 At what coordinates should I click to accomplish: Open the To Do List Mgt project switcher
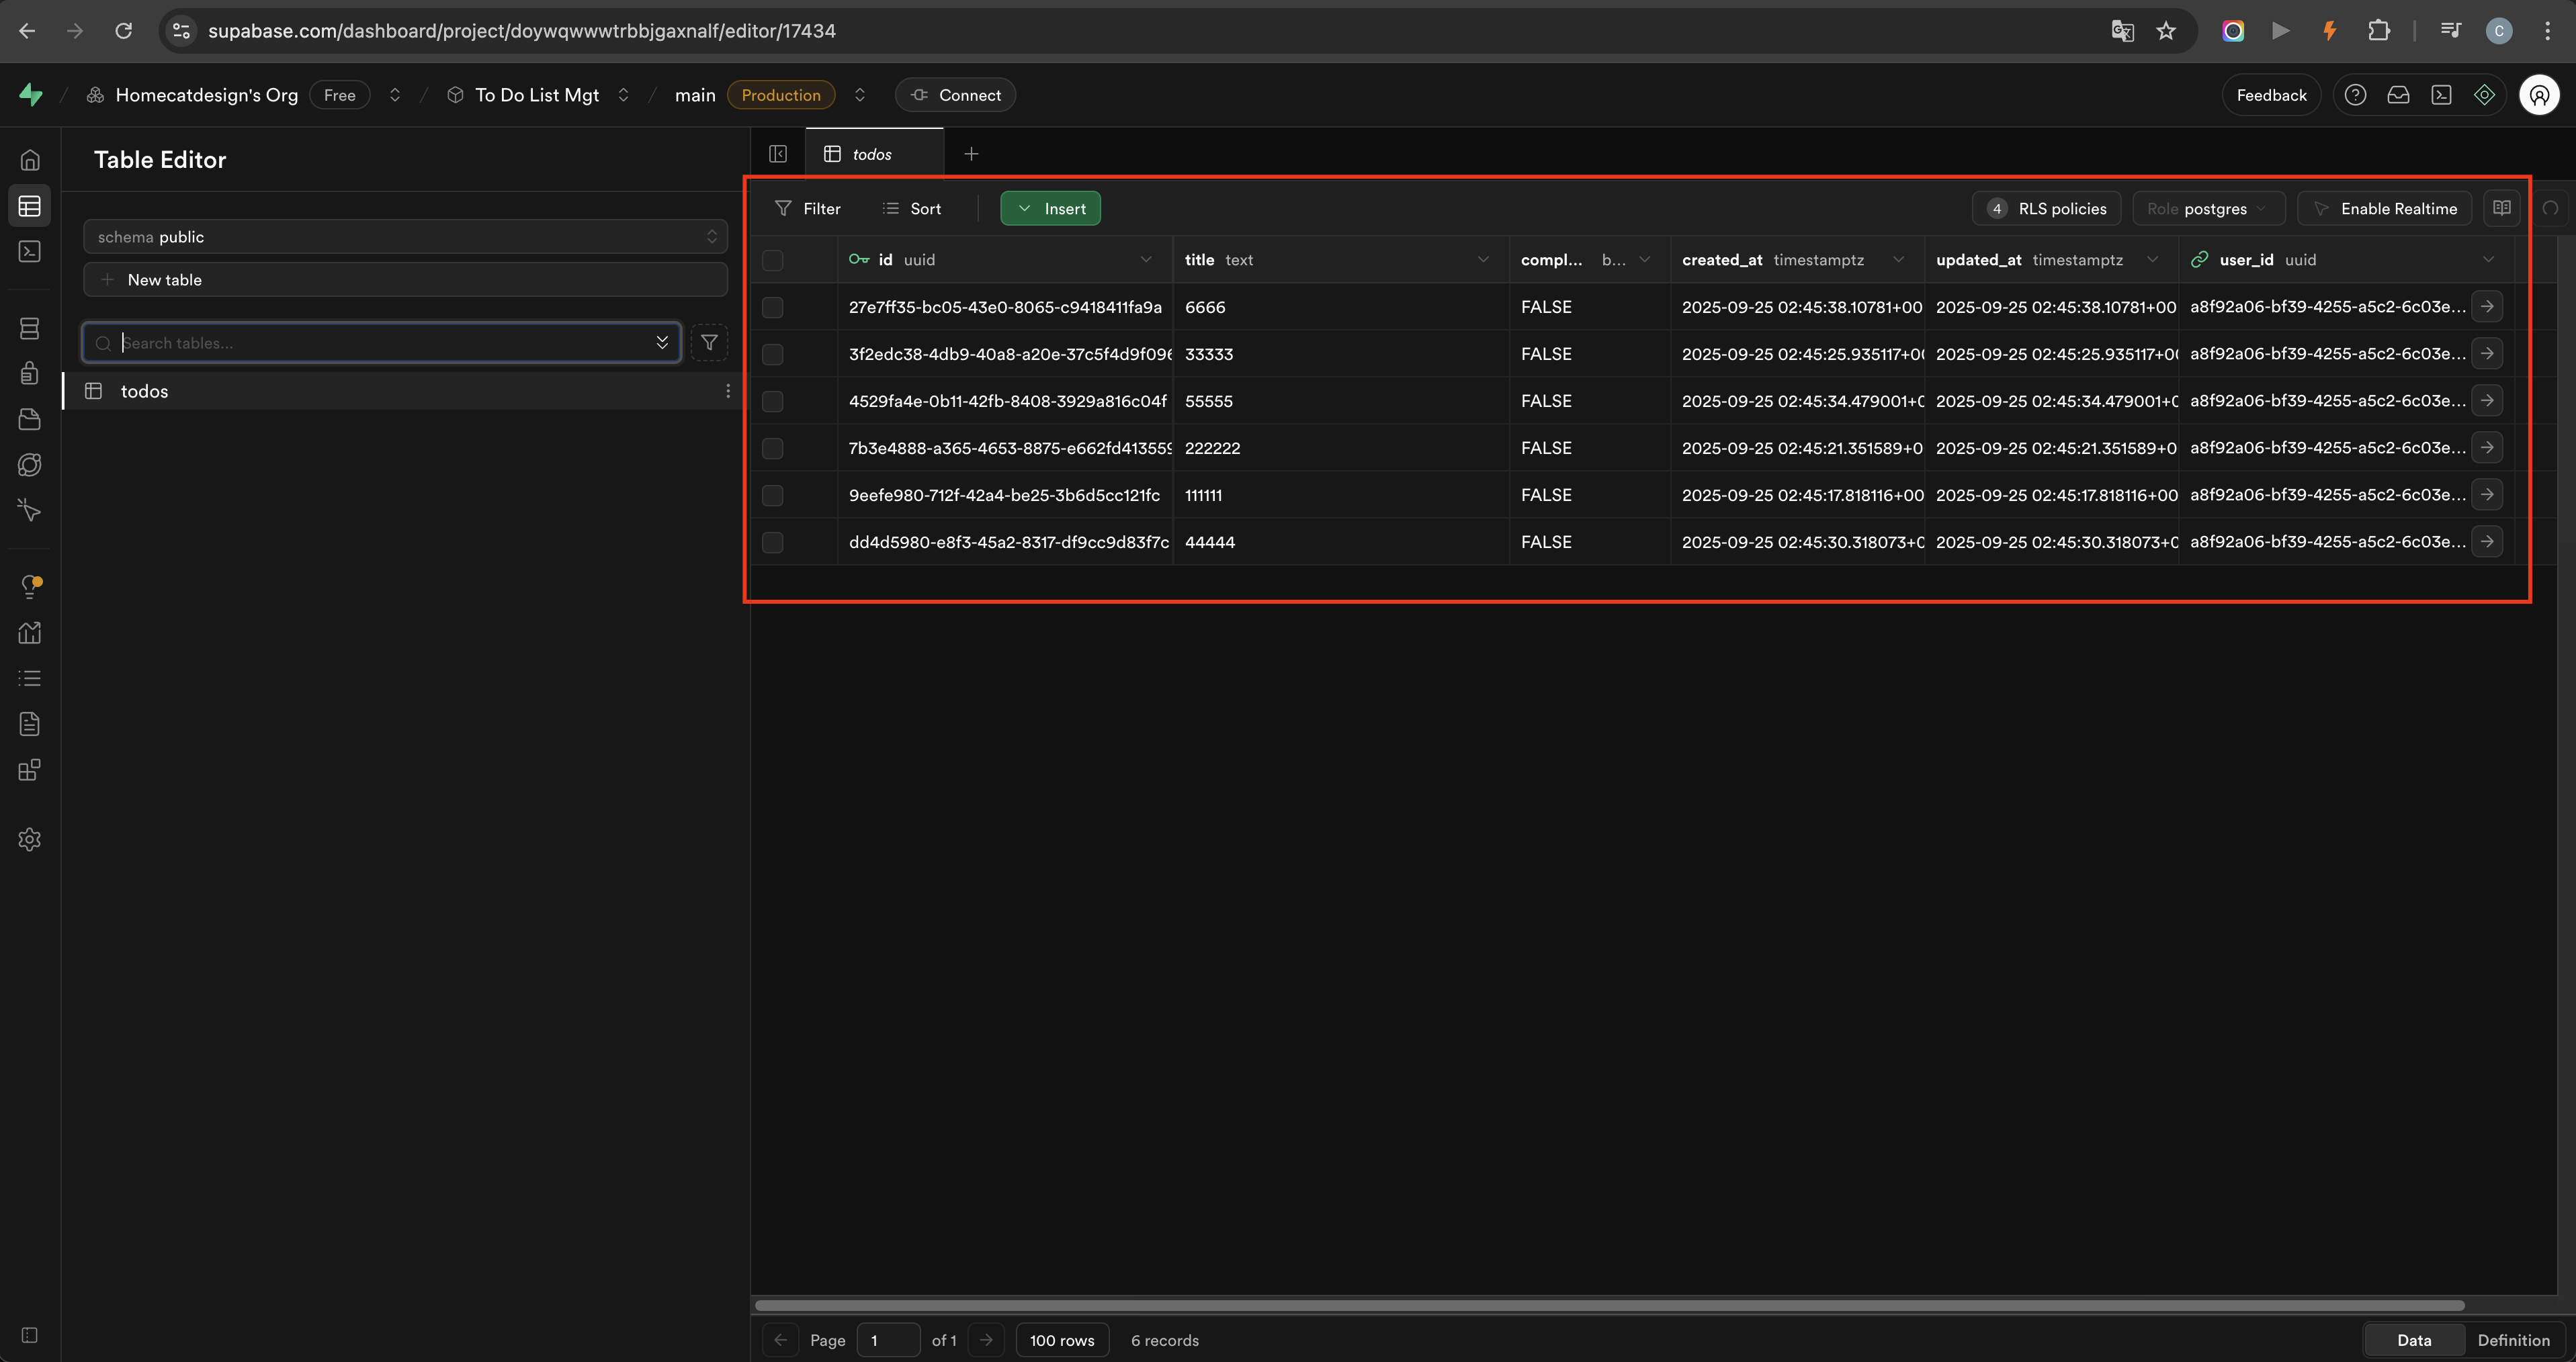[623, 95]
